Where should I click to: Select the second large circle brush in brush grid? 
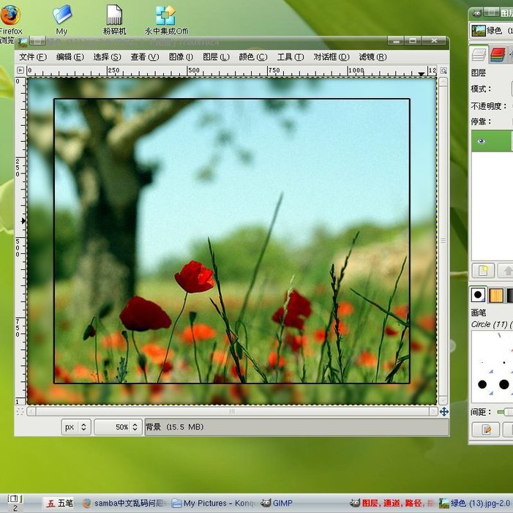[x=503, y=384]
